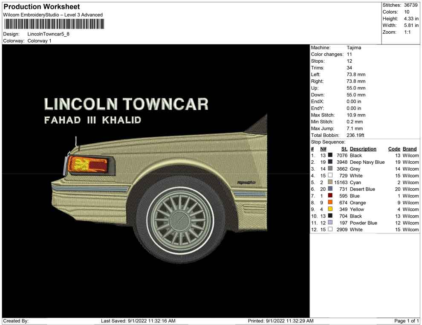Click the Total Bobbin value '236.19ft'
The image size is (422, 325).
(355, 135)
